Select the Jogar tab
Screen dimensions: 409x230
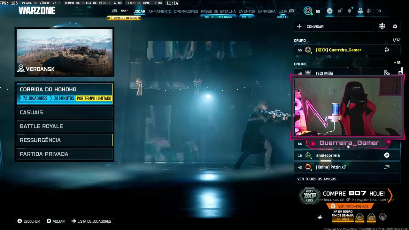click(140, 11)
